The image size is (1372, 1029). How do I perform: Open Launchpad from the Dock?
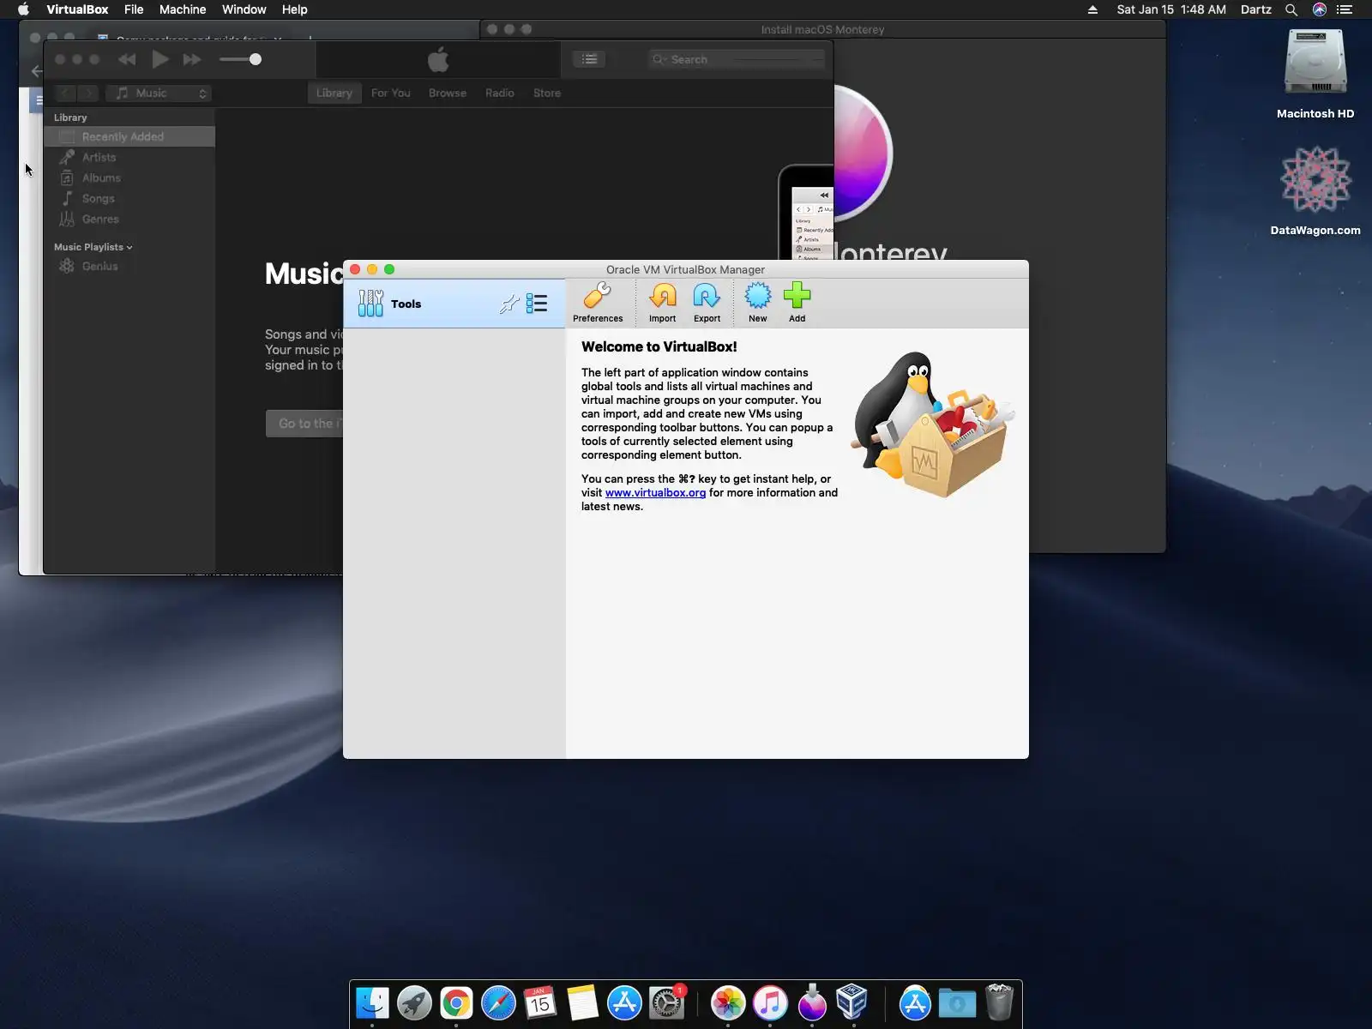(x=414, y=1002)
